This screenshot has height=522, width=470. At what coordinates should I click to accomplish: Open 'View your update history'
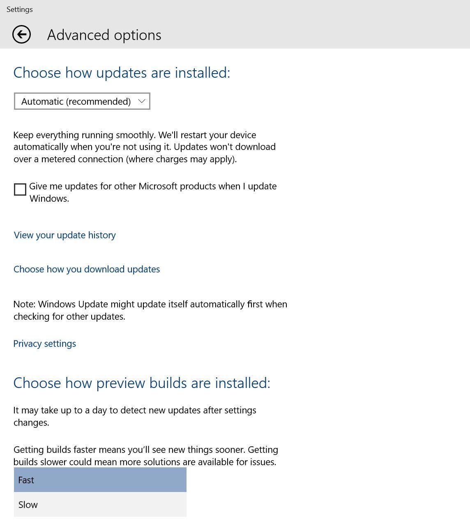point(64,235)
